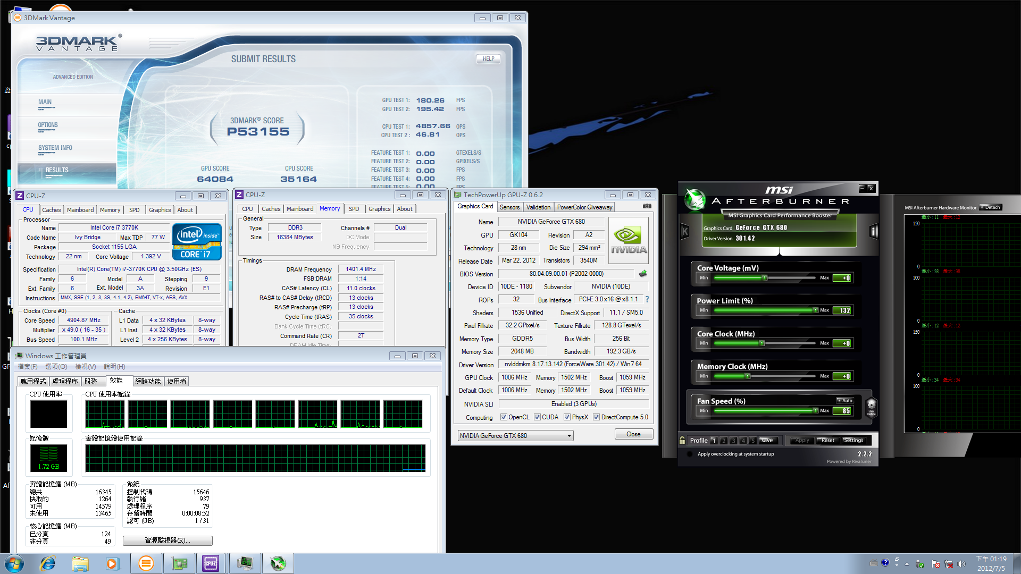Click the taskbar clock and date

click(991, 563)
